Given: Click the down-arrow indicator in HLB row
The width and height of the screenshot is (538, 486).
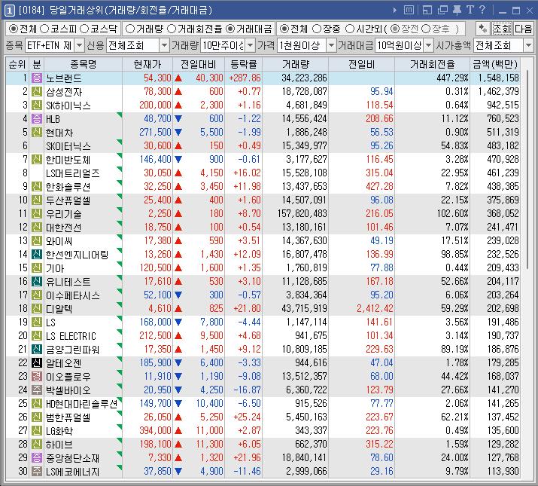Looking at the screenshot, I should (x=178, y=118).
